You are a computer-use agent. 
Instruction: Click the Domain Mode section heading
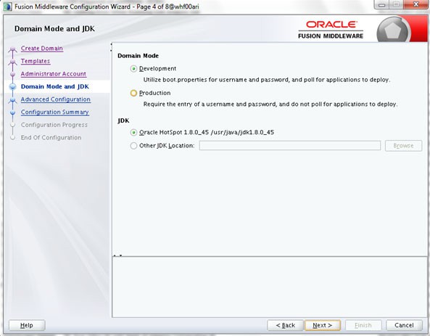pyautogui.click(x=138, y=56)
